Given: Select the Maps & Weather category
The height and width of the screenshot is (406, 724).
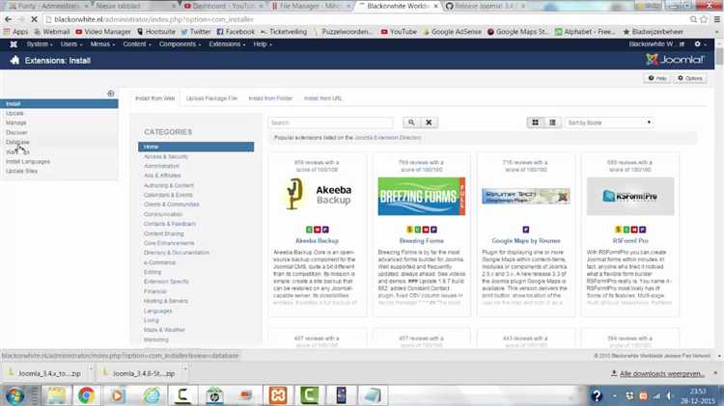Looking at the screenshot, I should point(164,330).
